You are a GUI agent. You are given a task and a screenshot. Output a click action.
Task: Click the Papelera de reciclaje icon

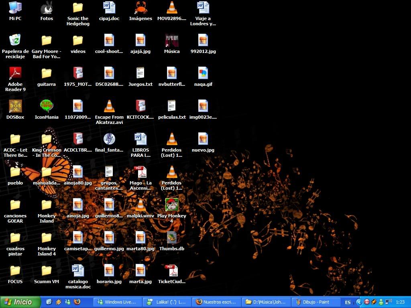[15, 41]
